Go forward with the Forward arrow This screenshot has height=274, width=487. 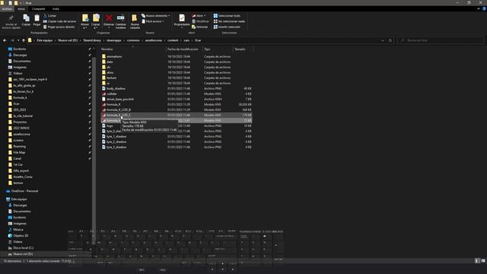(12, 40)
